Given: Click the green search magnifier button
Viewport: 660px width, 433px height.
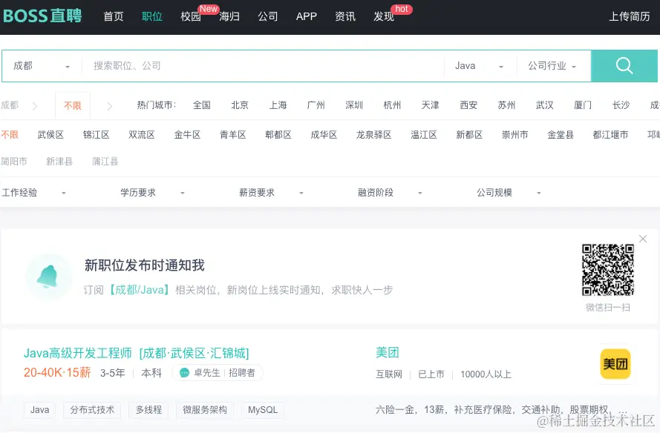Looking at the screenshot, I should click(x=624, y=65).
